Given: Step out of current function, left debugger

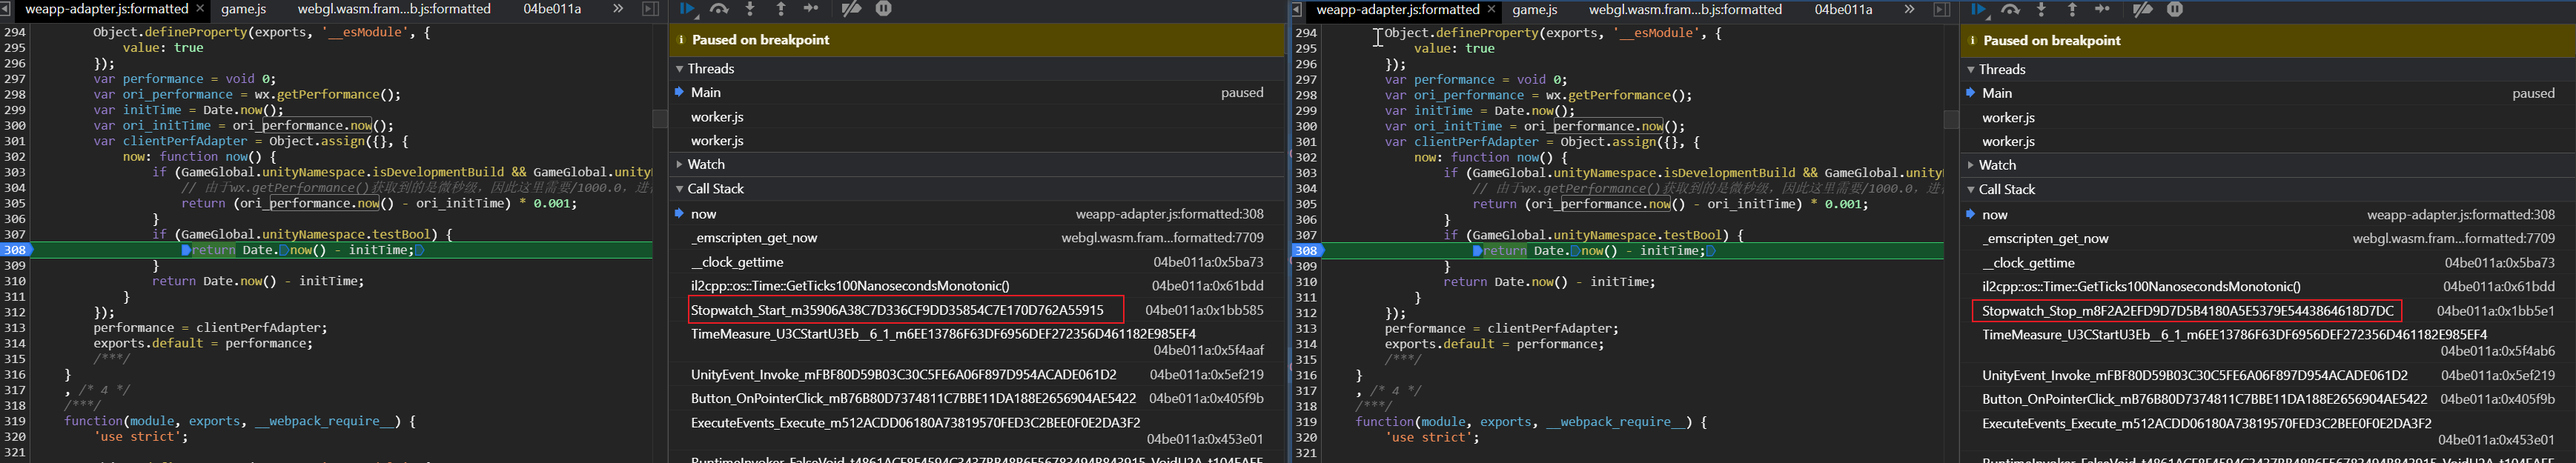Looking at the screenshot, I should point(781,9).
